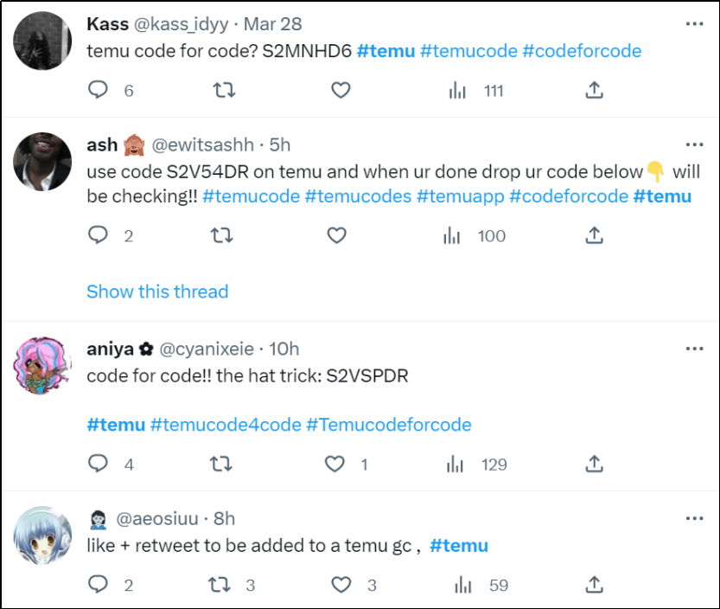Share Kass's tweet via share icon
This screenshot has height=609, width=720.
[x=594, y=90]
